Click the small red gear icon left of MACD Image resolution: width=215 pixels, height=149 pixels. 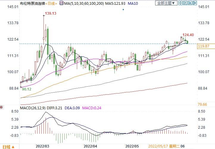point(2,107)
